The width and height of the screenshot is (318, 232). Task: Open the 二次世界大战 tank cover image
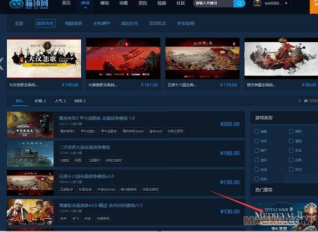(x=30, y=153)
